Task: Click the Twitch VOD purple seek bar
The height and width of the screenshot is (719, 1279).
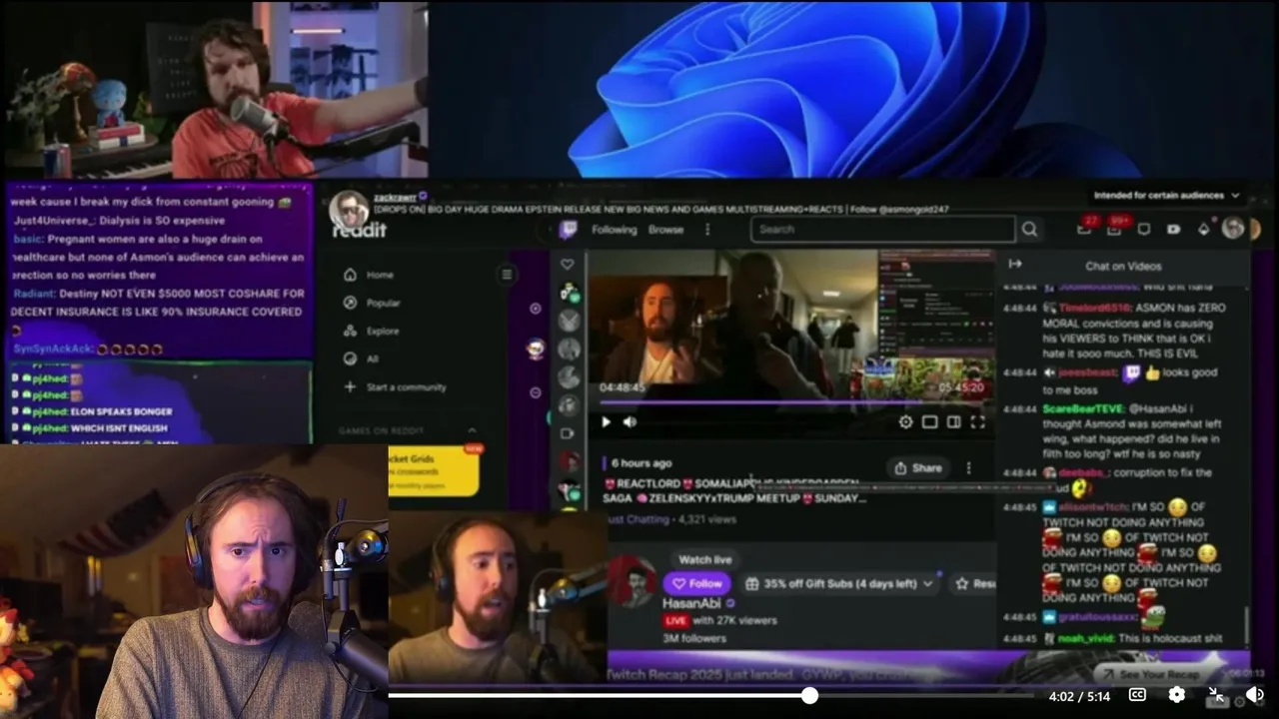Action: [792, 403]
